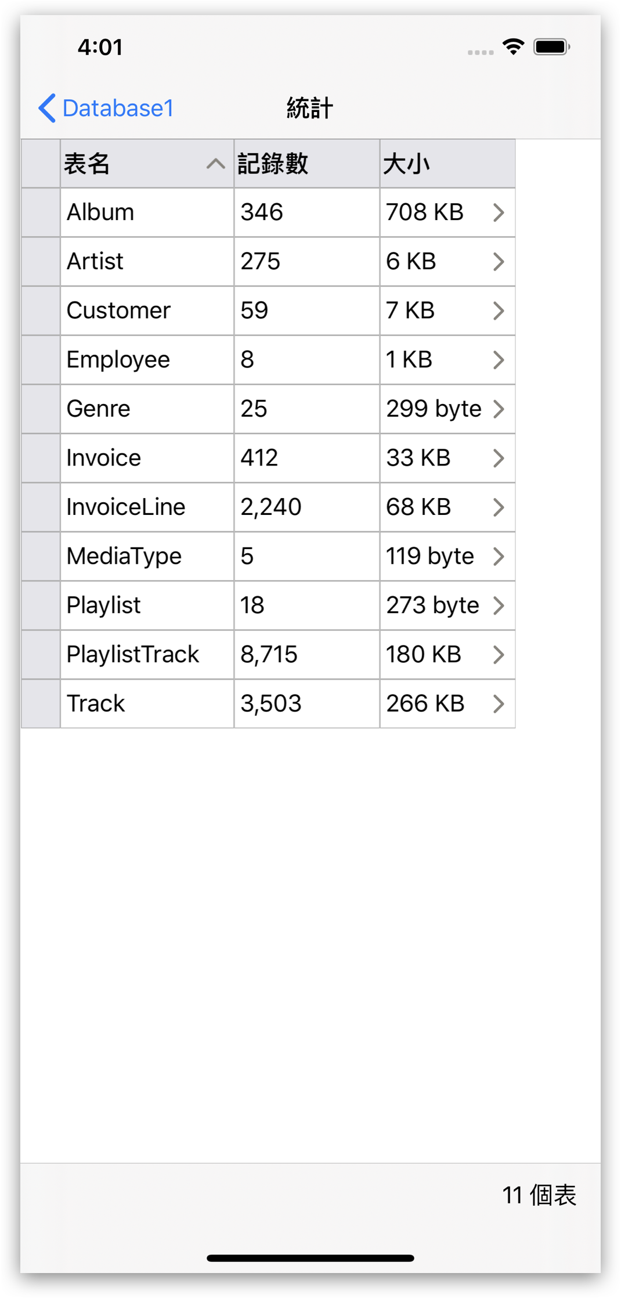Open Employee row disclosure chevron
The height and width of the screenshot is (1298, 621).
tap(499, 360)
